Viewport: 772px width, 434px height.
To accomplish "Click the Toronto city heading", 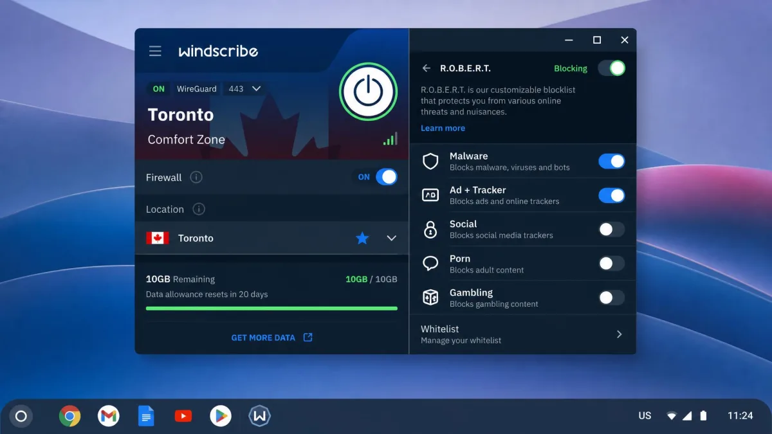I will tap(181, 114).
